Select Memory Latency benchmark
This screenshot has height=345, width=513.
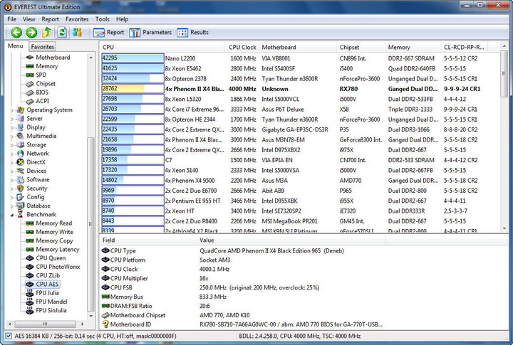pos(58,249)
